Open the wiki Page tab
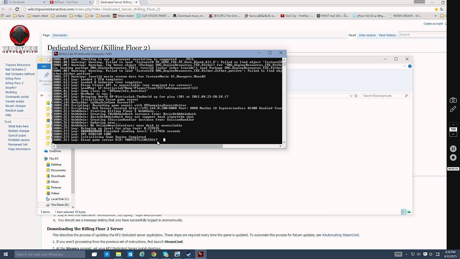 pyautogui.click(x=46, y=35)
